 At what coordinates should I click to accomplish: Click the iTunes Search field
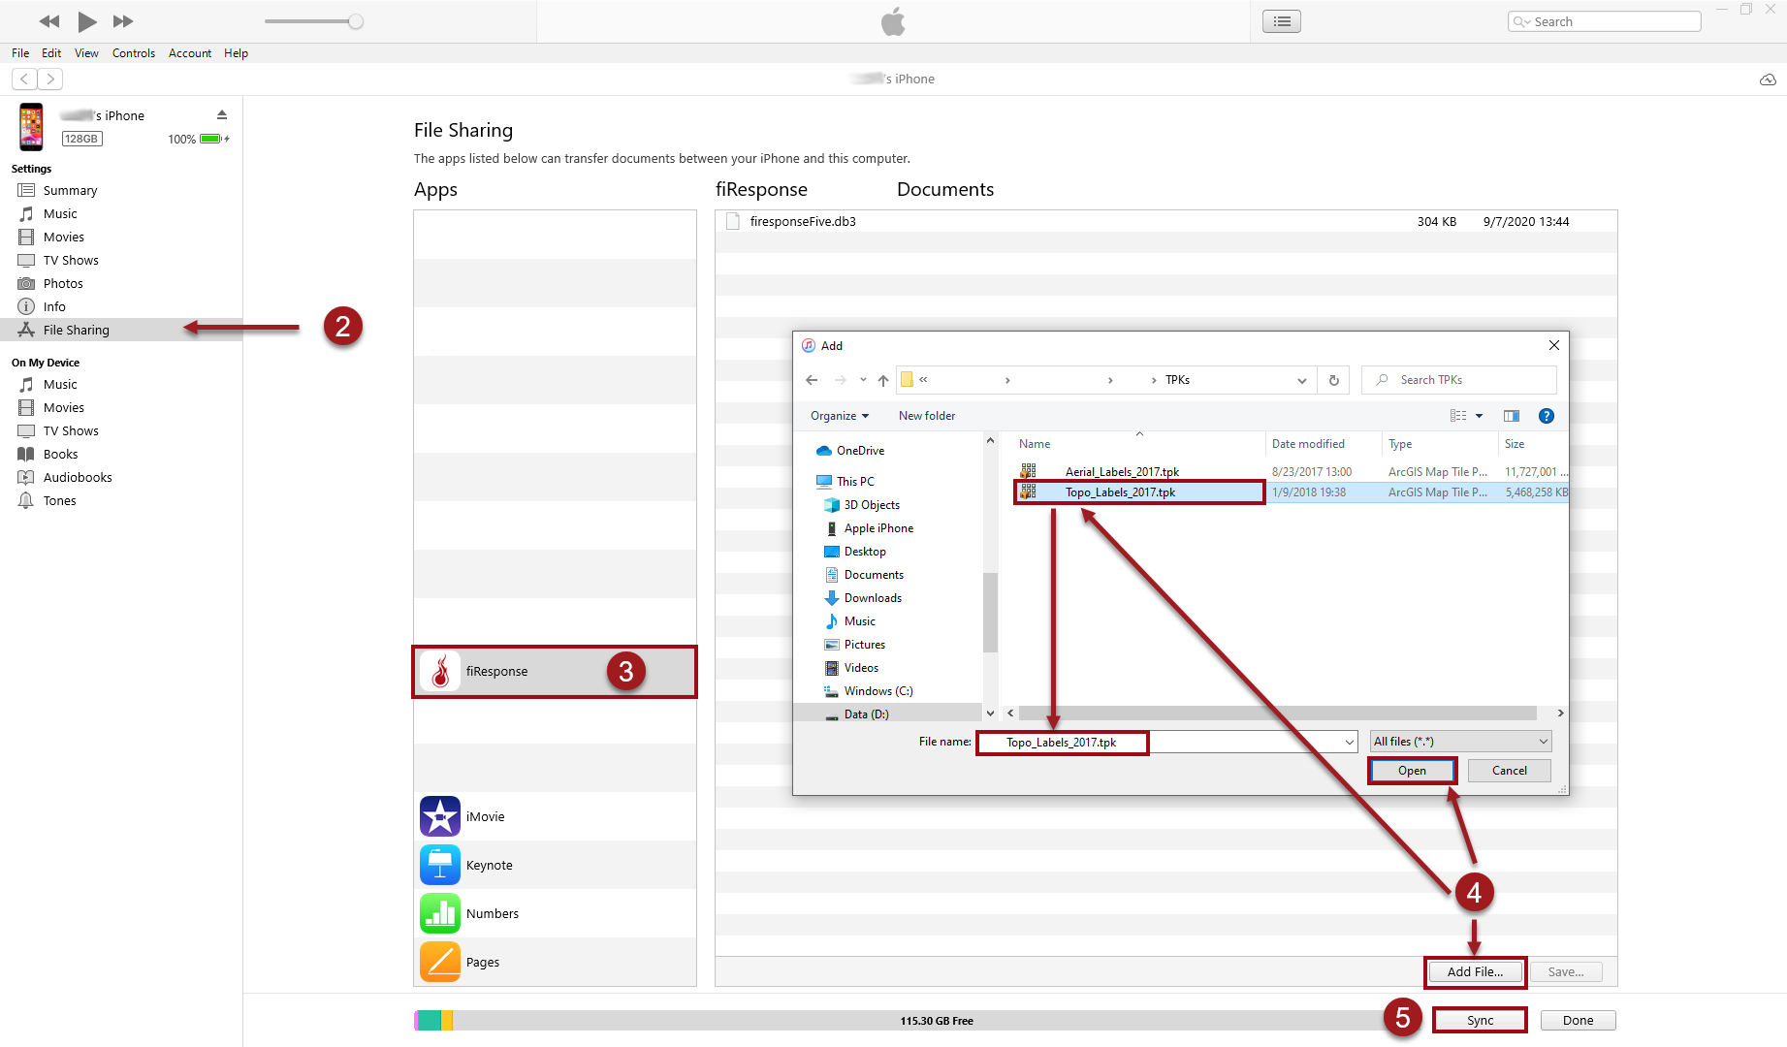(1605, 21)
